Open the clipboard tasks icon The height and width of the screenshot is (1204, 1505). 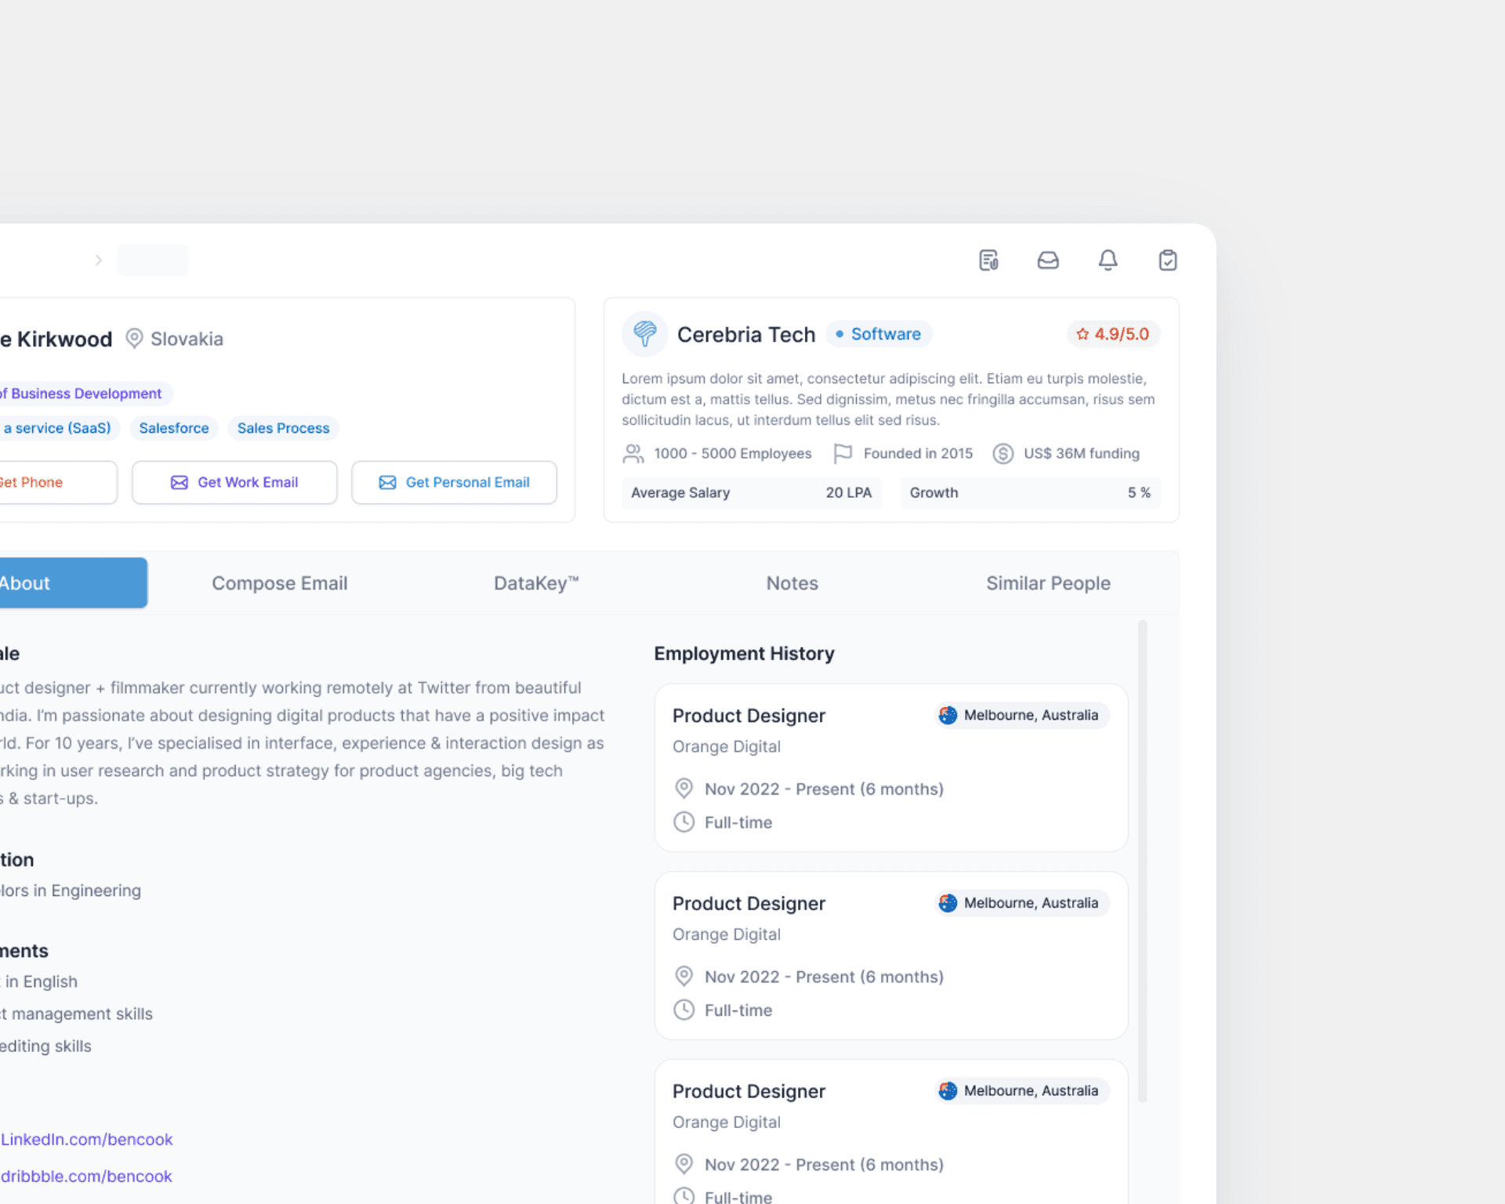point(1167,260)
